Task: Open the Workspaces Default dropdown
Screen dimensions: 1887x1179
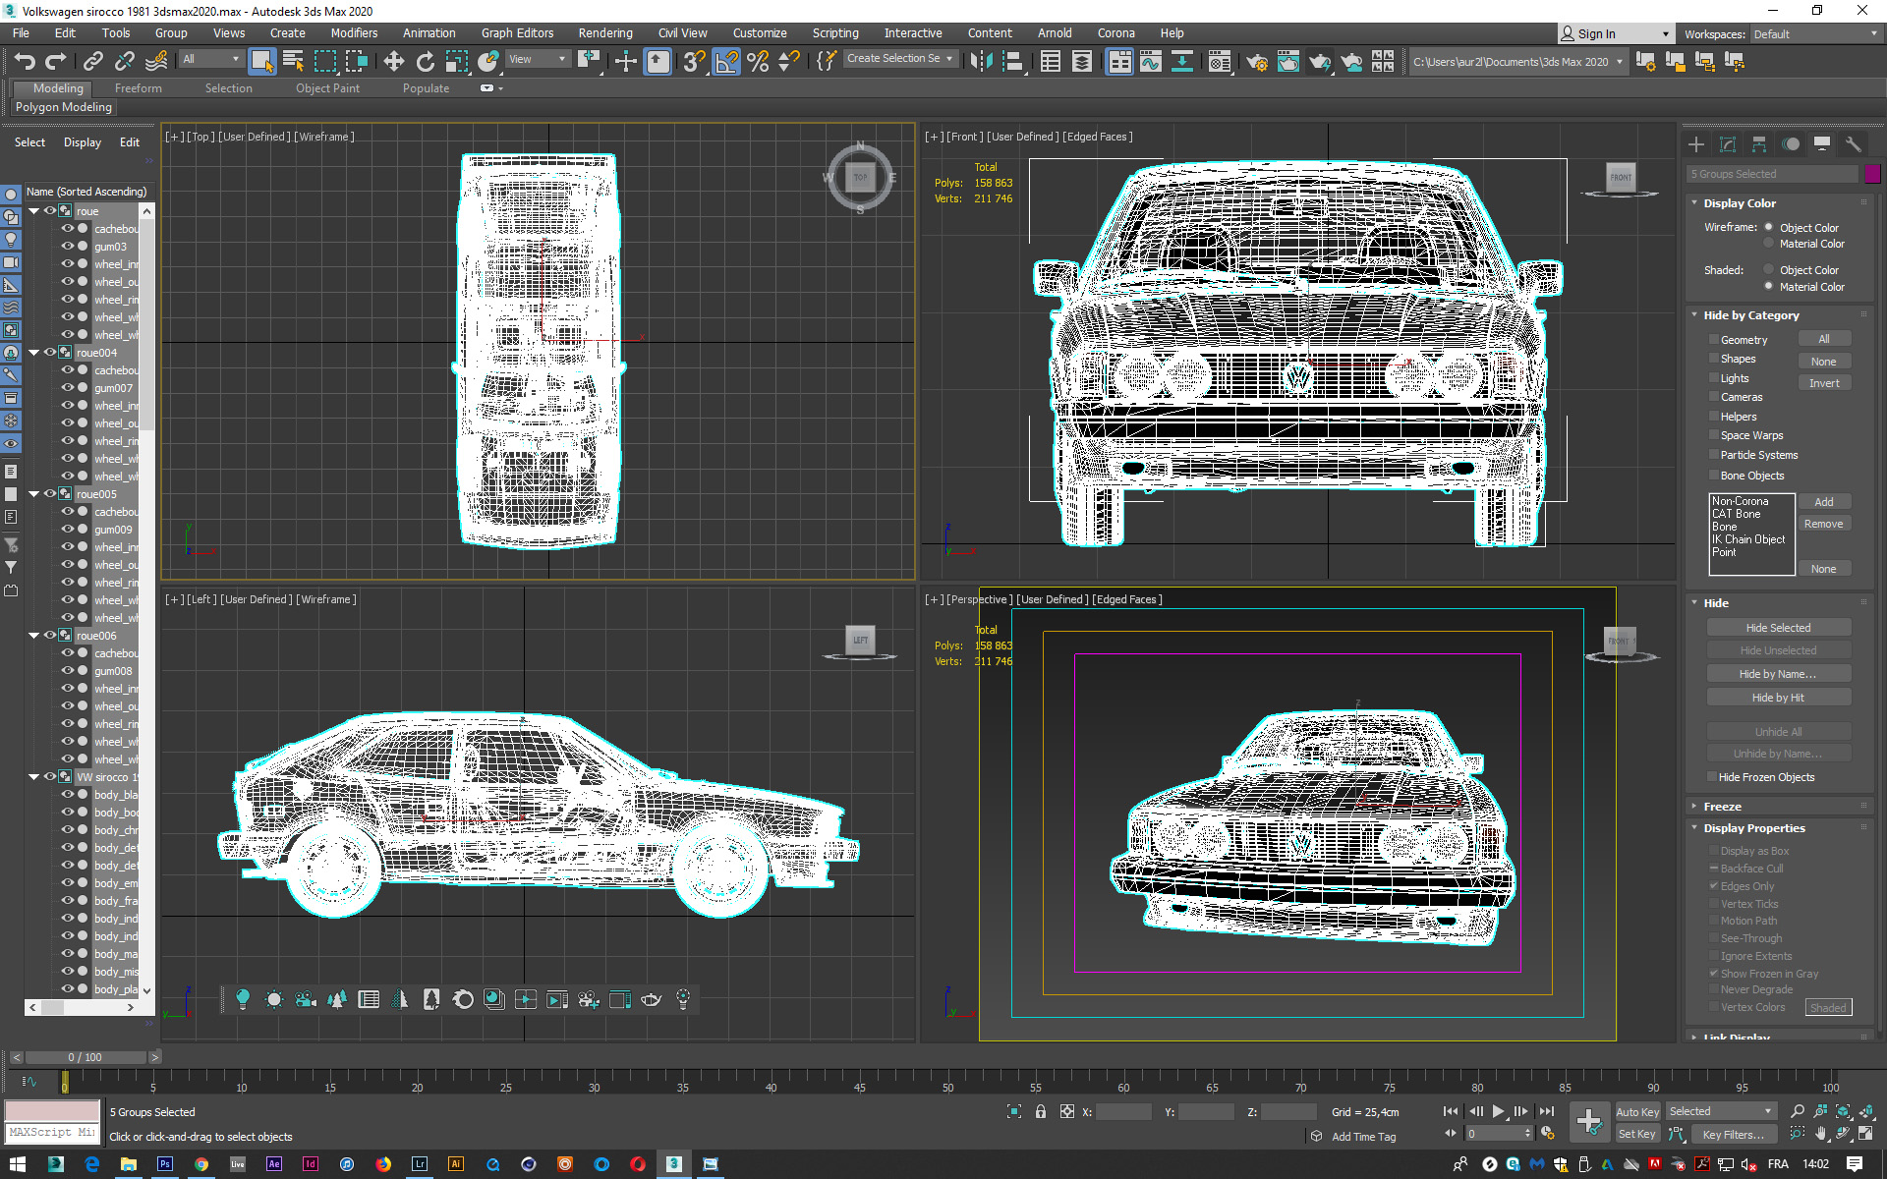Action: click(1815, 34)
